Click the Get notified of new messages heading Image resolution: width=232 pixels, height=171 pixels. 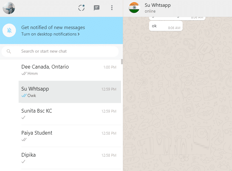pyautogui.click(x=53, y=28)
